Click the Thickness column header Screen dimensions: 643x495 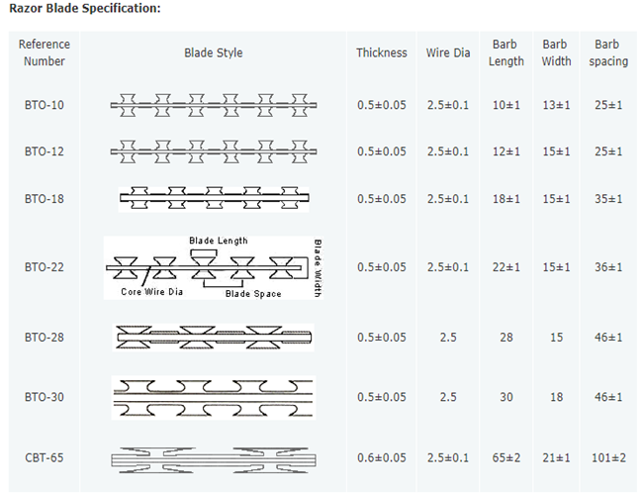click(x=382, y=53)
